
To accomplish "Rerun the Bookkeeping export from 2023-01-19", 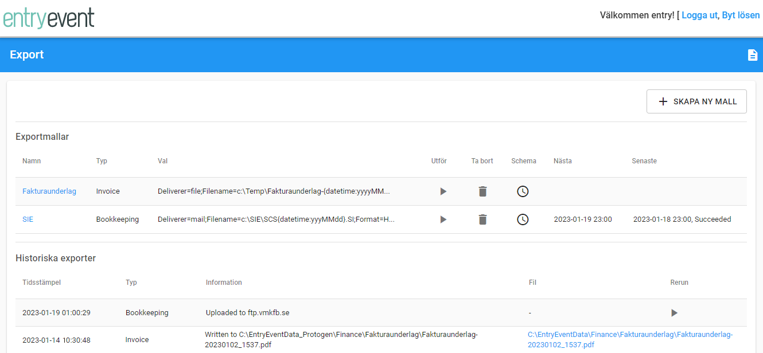I will coord(674,313).
